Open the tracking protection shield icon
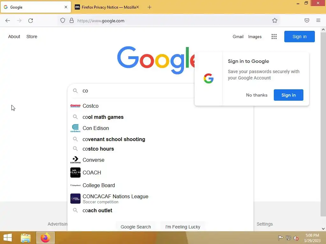This screenshot has height=244, width=326. [x=63, y=21]
